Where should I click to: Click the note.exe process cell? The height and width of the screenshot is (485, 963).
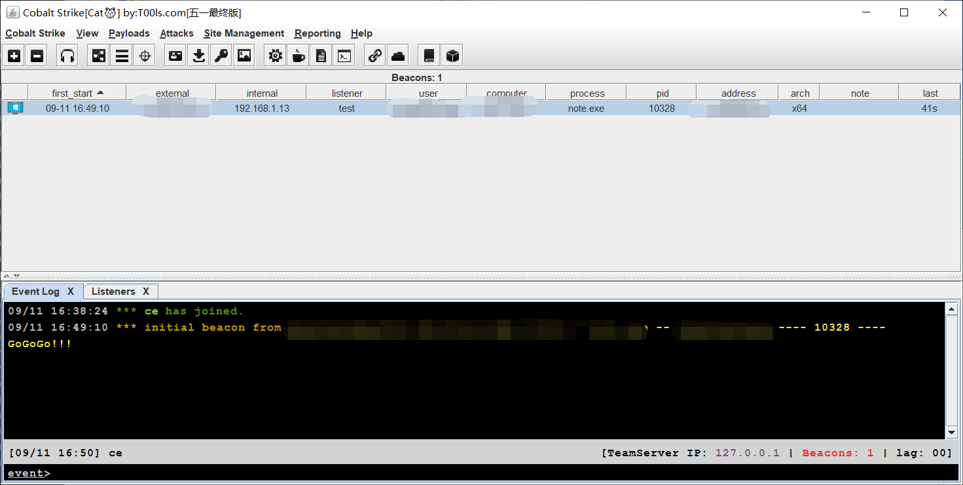[587, 109]
